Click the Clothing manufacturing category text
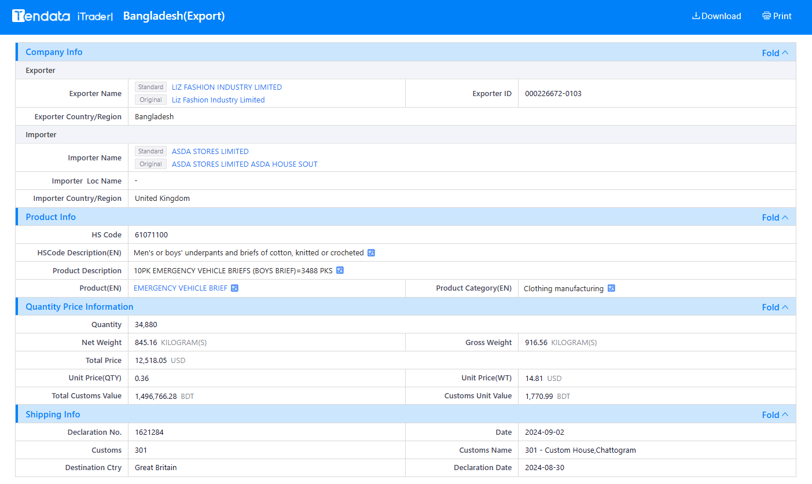This screenshot has height=484, width=812. [564, 288]
